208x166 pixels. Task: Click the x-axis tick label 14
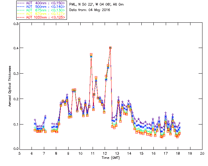129,153
